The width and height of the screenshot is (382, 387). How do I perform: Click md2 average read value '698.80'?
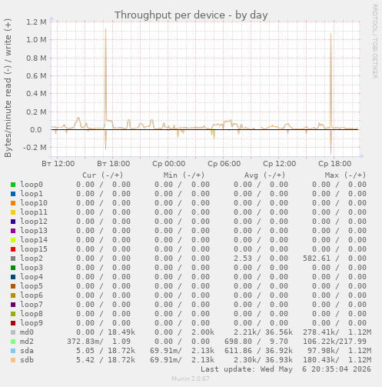click(238, 342)
